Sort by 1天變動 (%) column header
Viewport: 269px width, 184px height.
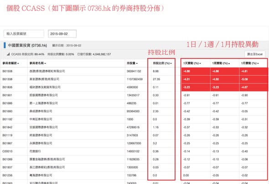pos(192,63)
